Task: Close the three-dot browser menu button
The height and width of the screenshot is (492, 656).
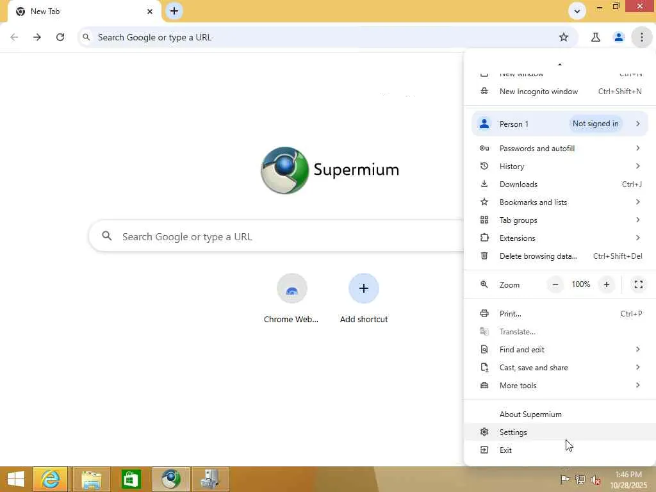Action: (642, 37)
